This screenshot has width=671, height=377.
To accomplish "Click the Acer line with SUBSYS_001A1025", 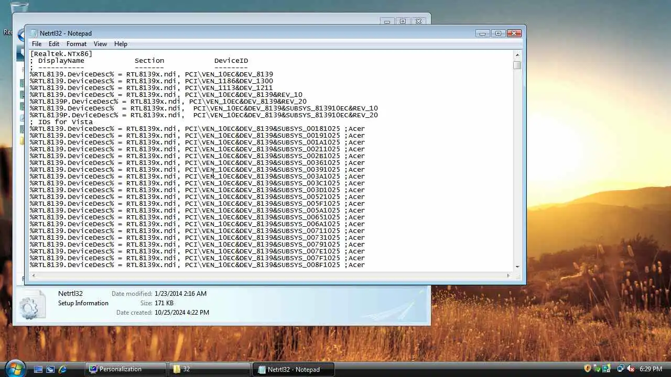I will (197, 142).
